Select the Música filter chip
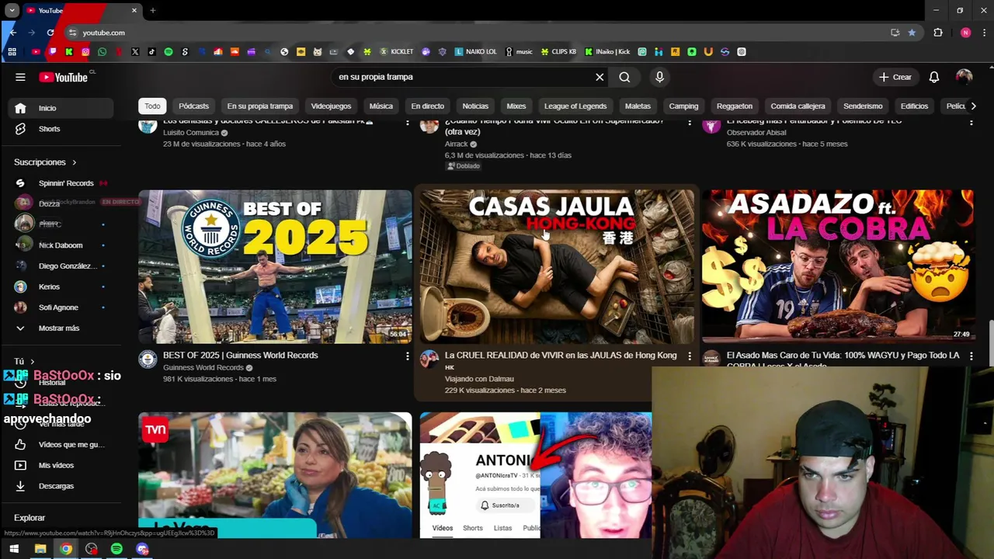This screenshot has height=559, width=994. coord(381,106)
